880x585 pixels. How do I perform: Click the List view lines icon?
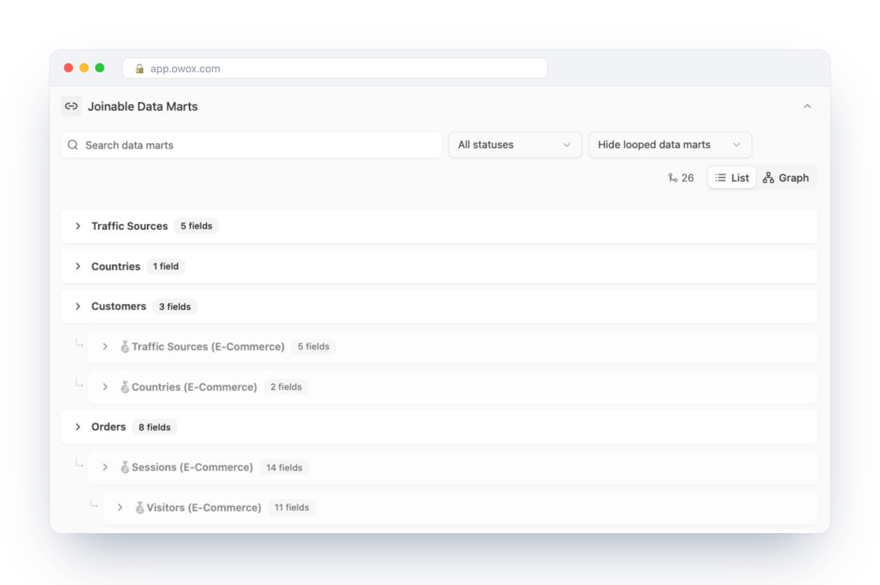(x=721, y=177)
